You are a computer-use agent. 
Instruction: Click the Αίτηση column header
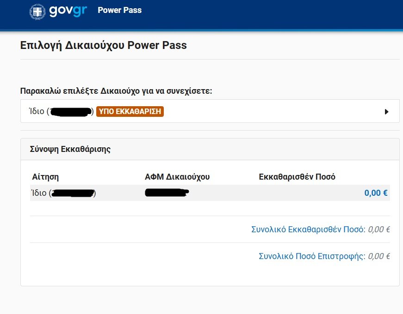pos(45,177)
